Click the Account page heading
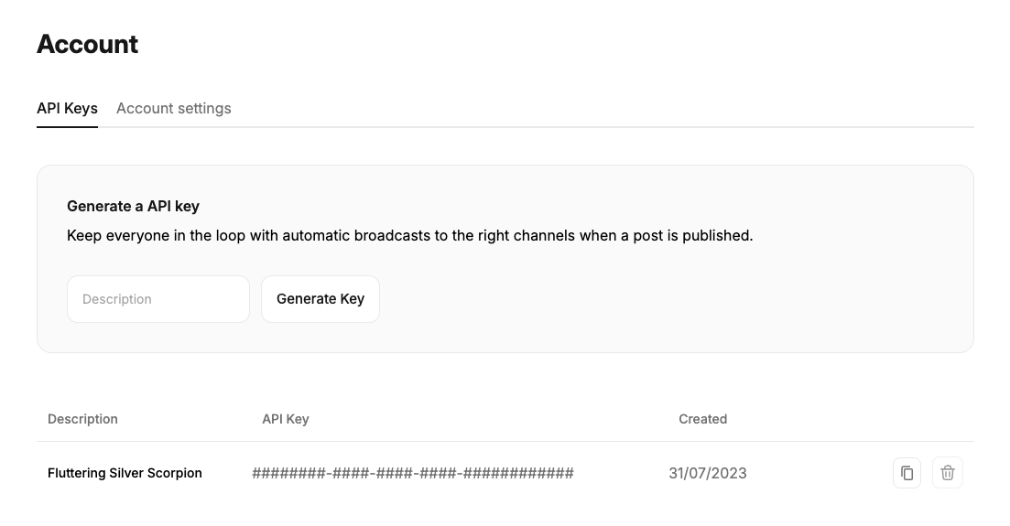The width and height of the screenshot is (1010, 526). tap(88, 44)
